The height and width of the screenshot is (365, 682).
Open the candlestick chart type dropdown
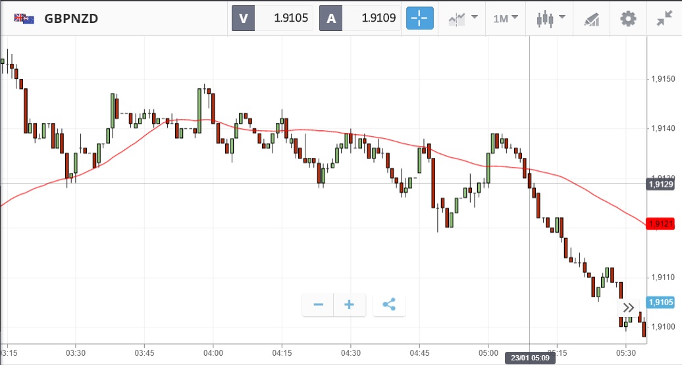tap(548, 18)
